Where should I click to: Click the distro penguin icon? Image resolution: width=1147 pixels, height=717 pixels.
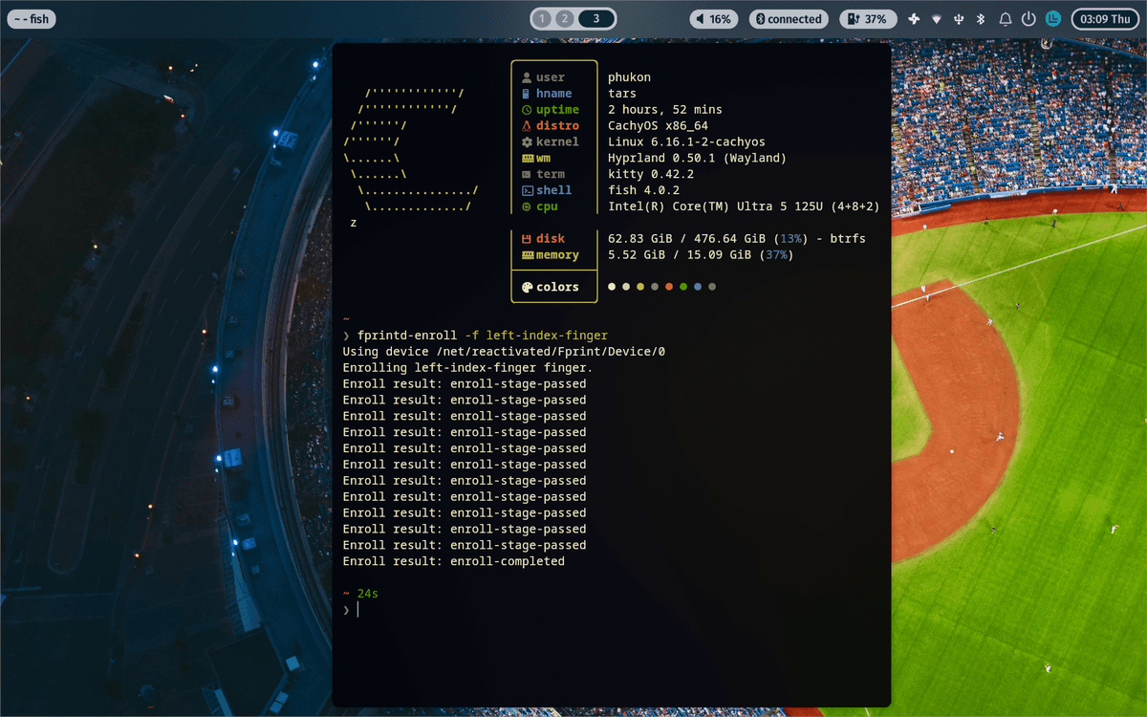click(x=526, y=126)
